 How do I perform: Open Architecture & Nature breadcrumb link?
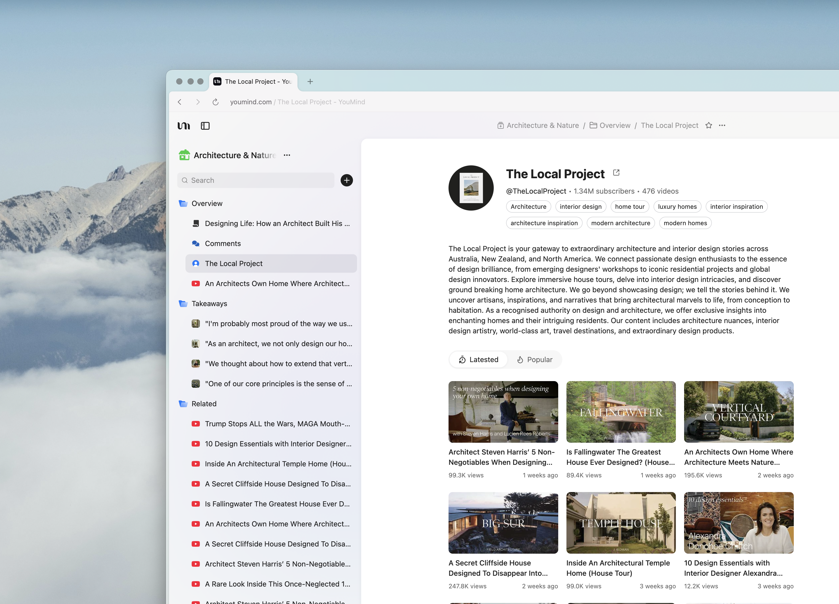[x=542, y=125]
